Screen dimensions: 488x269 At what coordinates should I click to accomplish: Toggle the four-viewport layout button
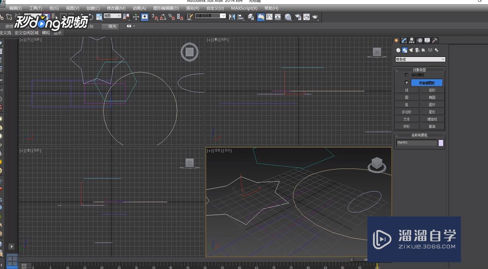(12, 261)
